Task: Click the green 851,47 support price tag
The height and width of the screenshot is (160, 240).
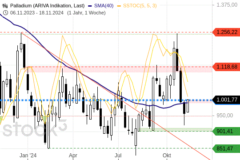Action: (x=226, y=148)
